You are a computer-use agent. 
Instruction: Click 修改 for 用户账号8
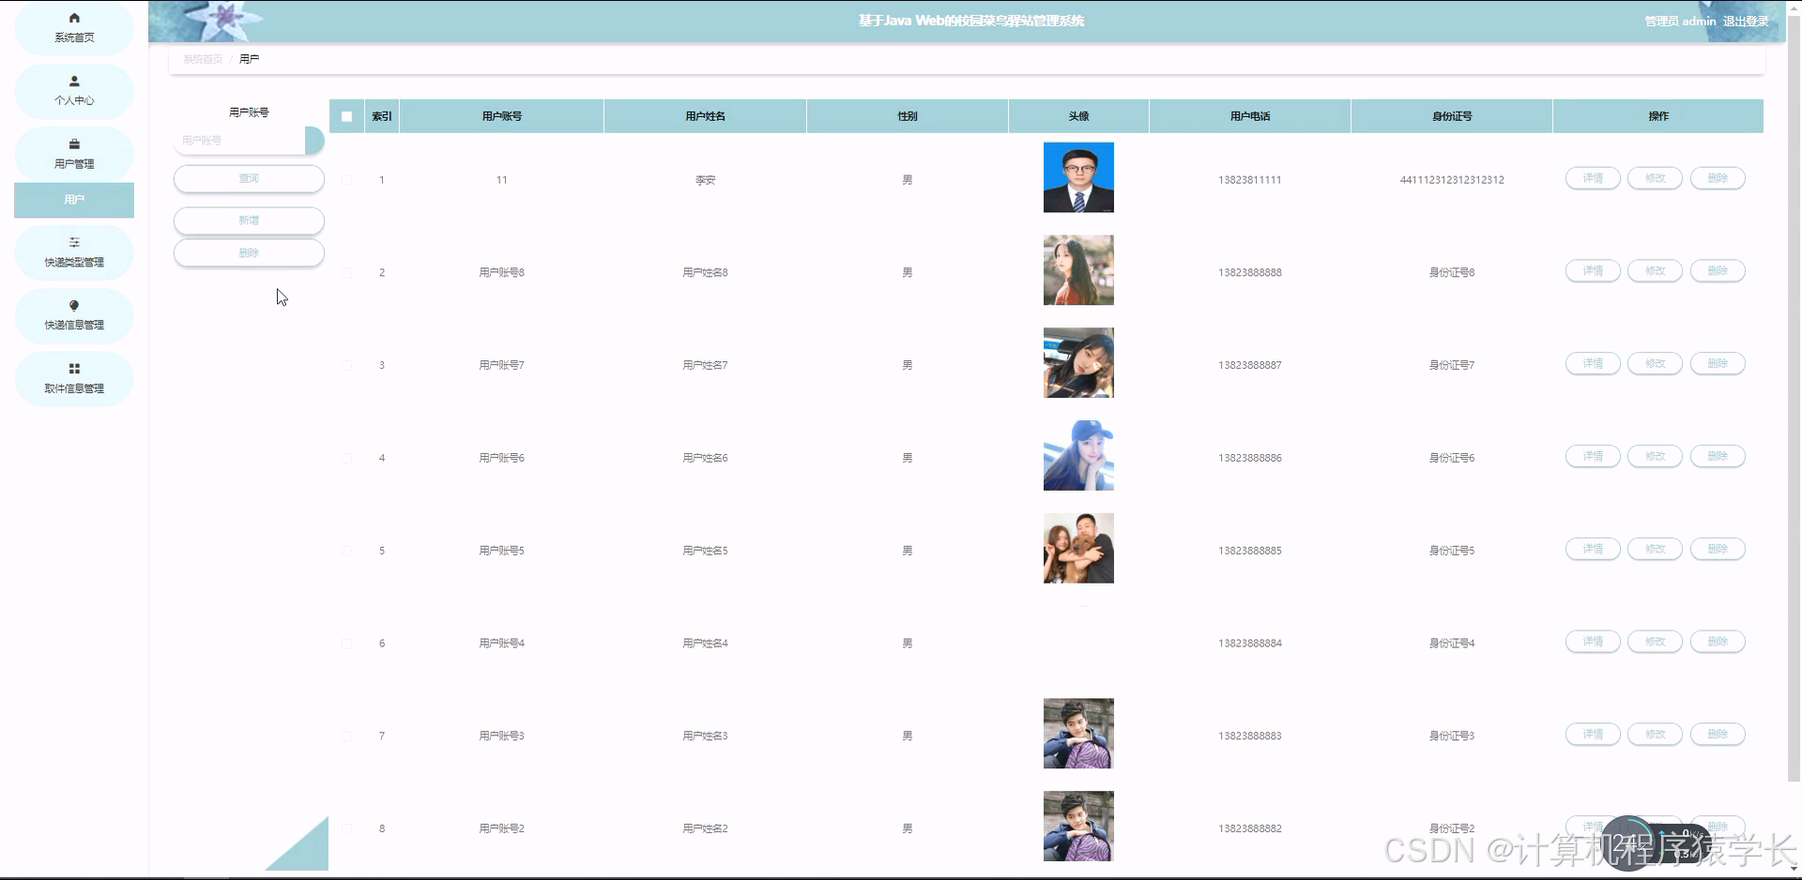click(x=1655, y=271)
